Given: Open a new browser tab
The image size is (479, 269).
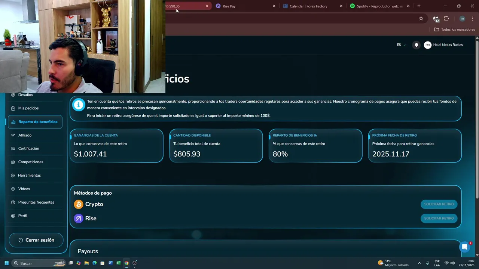Looking at the screenshot, I should [x=419, y=6].
